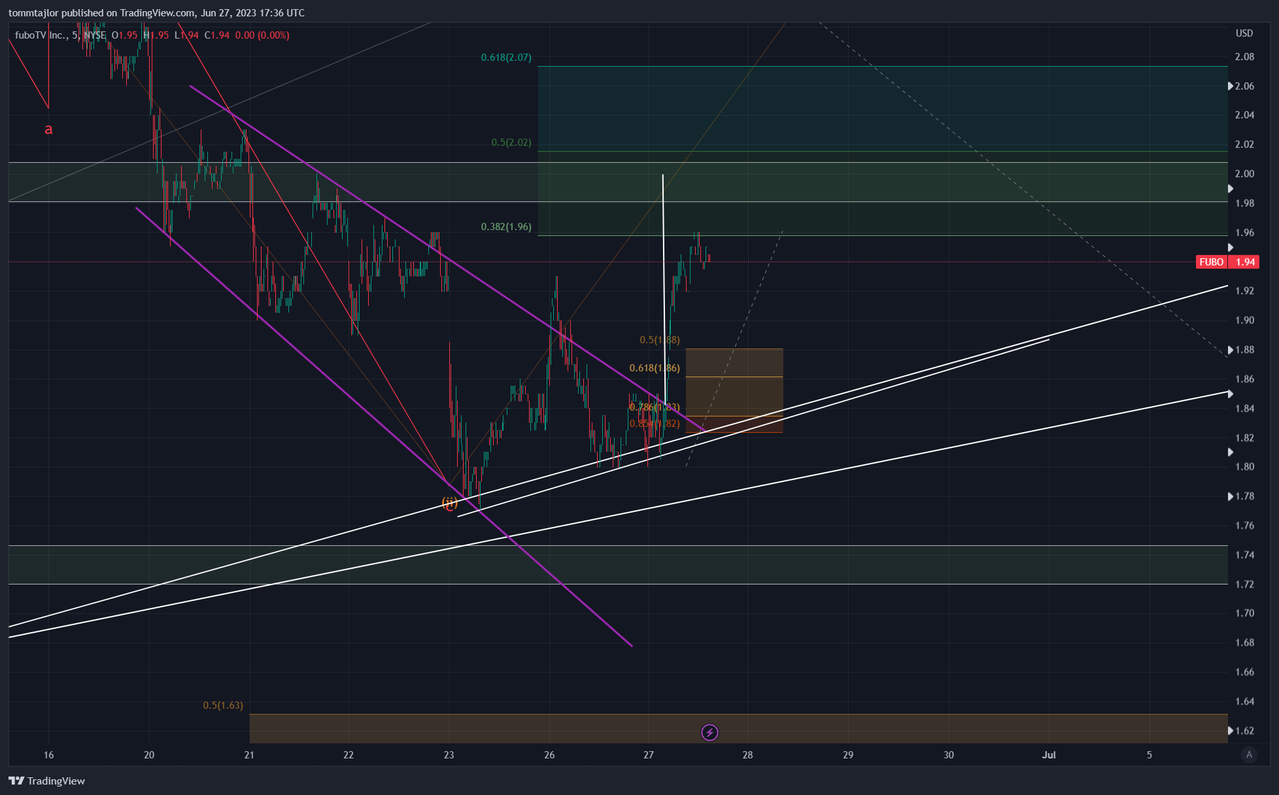The image size is (1279, 795).
Task: Select the red 'a' wave label
Action: tap(48, 129)
